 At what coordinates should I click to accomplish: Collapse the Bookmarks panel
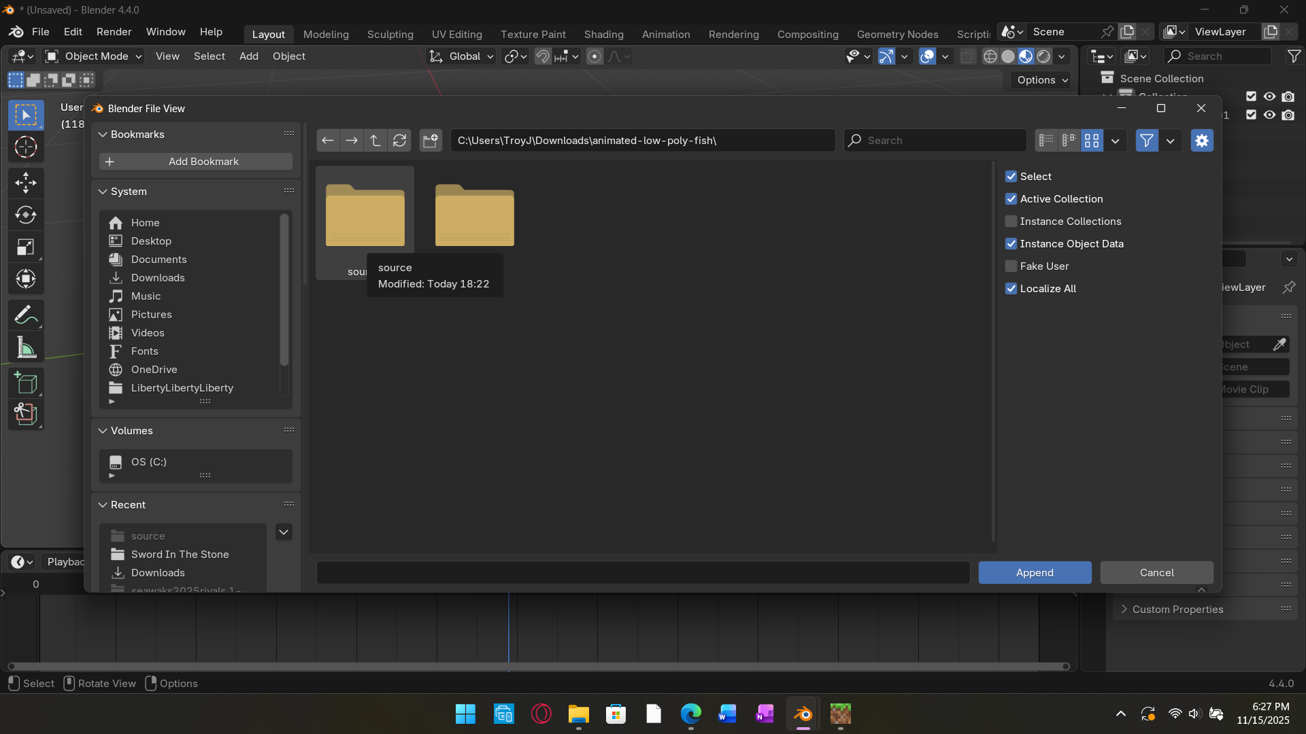tap(103, 135)
